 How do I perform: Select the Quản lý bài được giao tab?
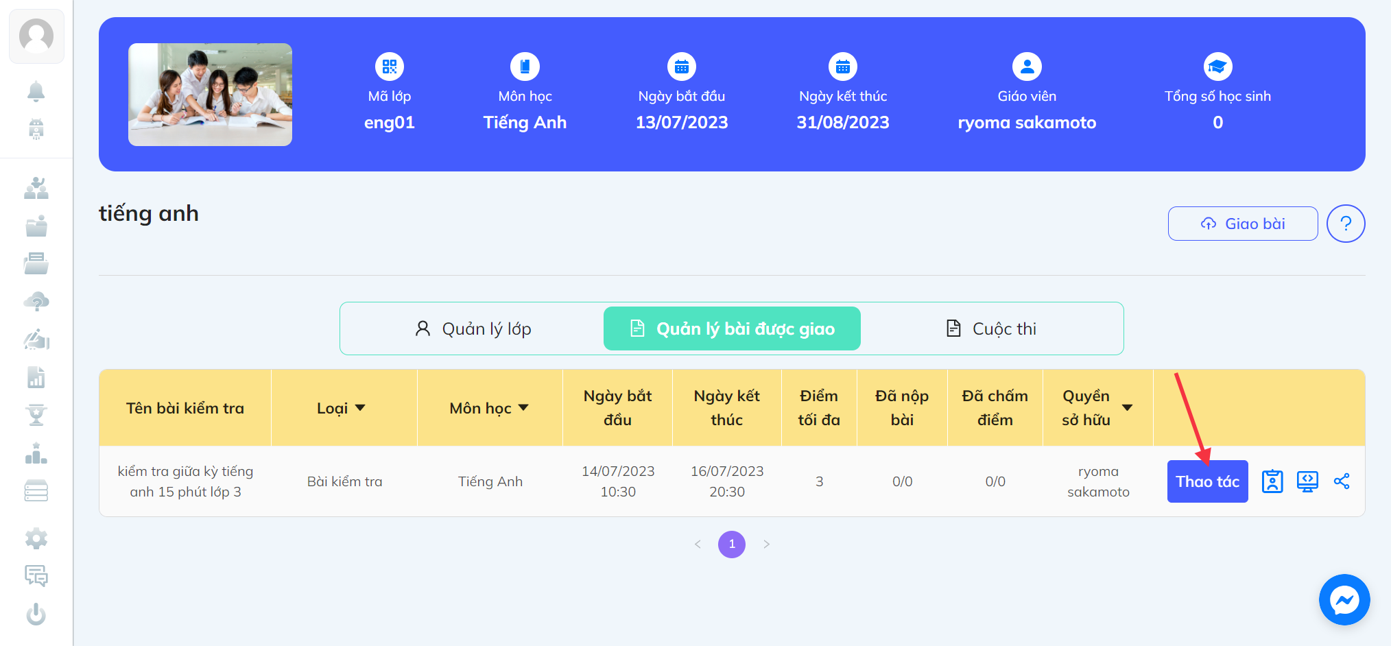(x=732, y=328)
